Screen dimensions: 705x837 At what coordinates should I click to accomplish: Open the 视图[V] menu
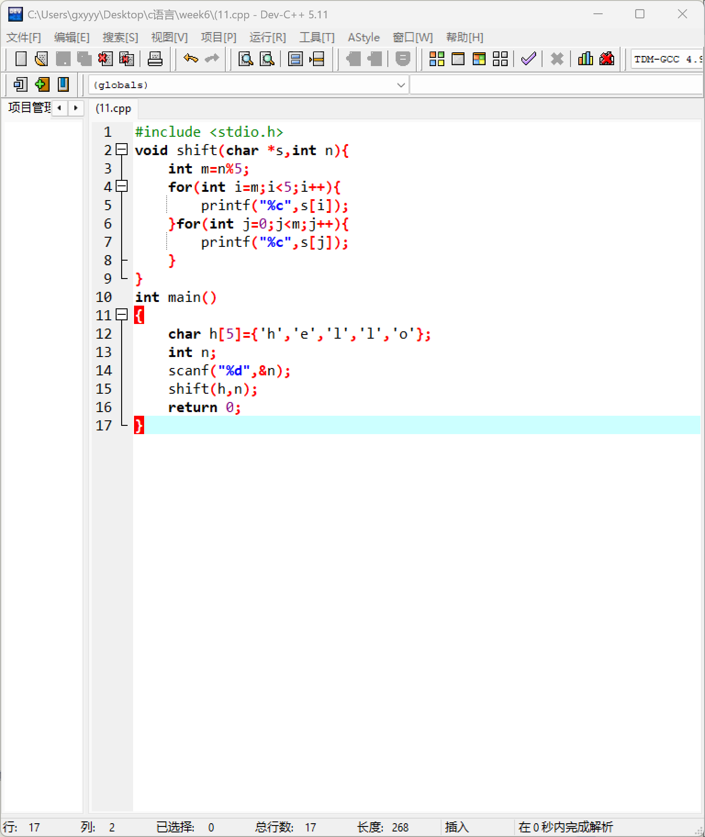point(169,37)
